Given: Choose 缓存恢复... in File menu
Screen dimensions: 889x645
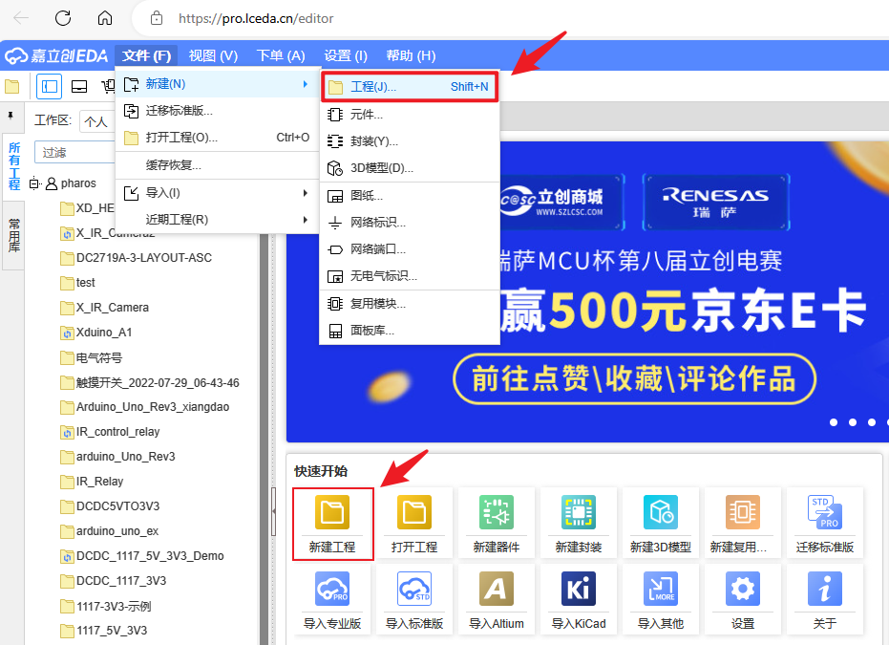Looking at the screenshot, I should [x=217, y=165].
